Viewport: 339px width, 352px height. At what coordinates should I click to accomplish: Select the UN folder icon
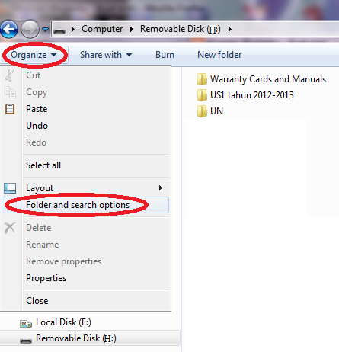tap(202, 111)
